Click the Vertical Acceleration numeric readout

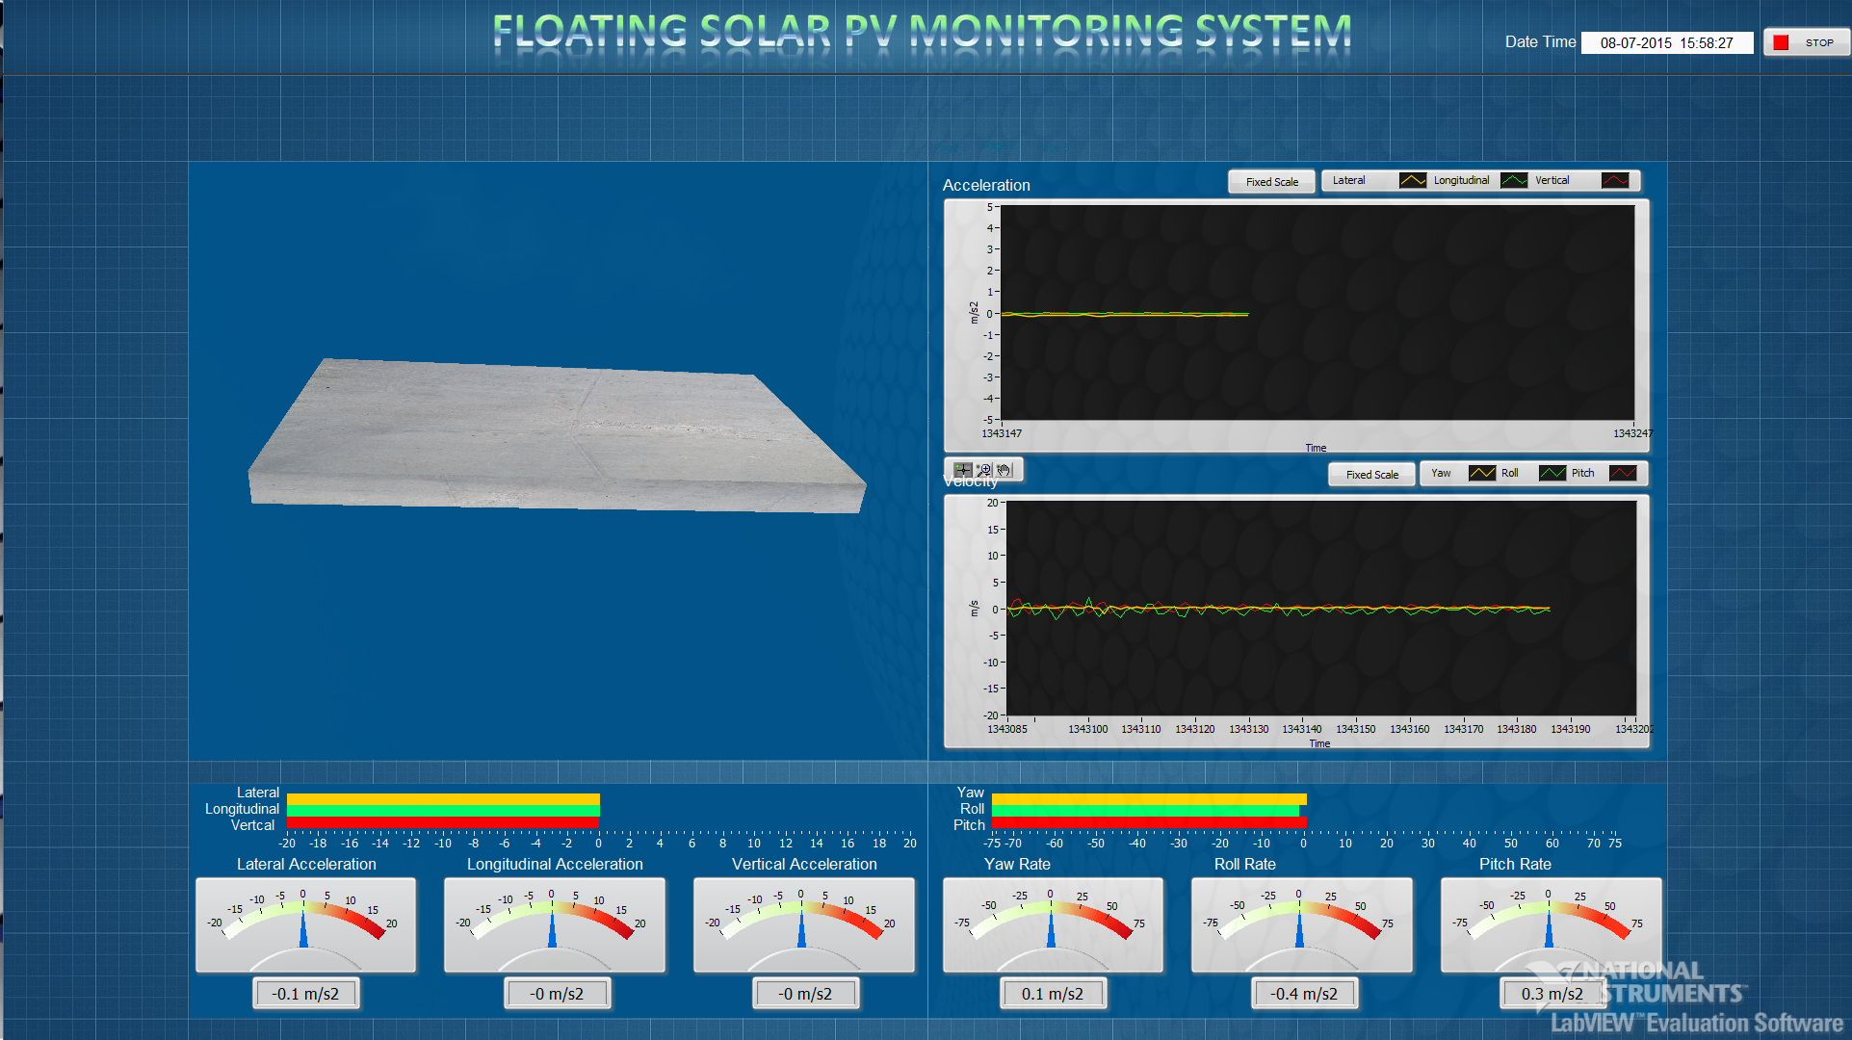(804, 994)
